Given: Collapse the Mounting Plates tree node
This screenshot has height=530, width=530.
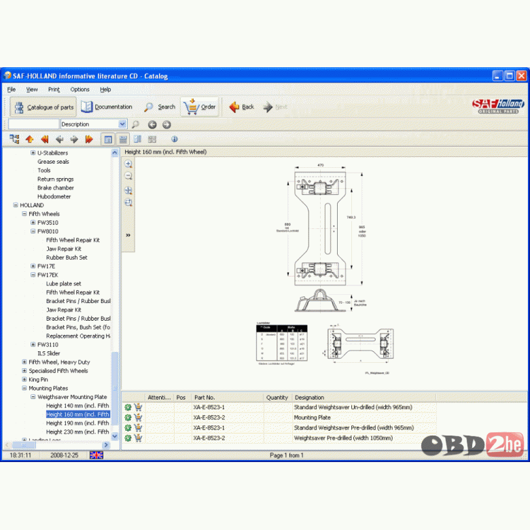Looking at the screenshot, I should tap(24, 388).
